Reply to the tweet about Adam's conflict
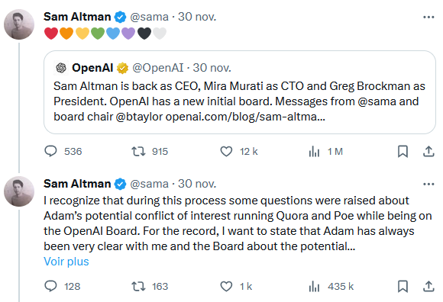 click(51, 286)
